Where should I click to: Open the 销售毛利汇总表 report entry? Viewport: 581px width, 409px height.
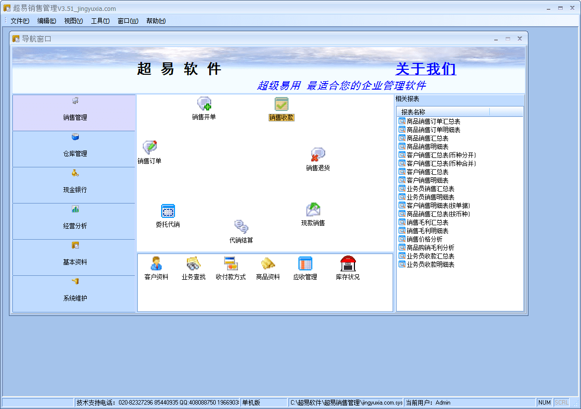(x=427, y=222)
